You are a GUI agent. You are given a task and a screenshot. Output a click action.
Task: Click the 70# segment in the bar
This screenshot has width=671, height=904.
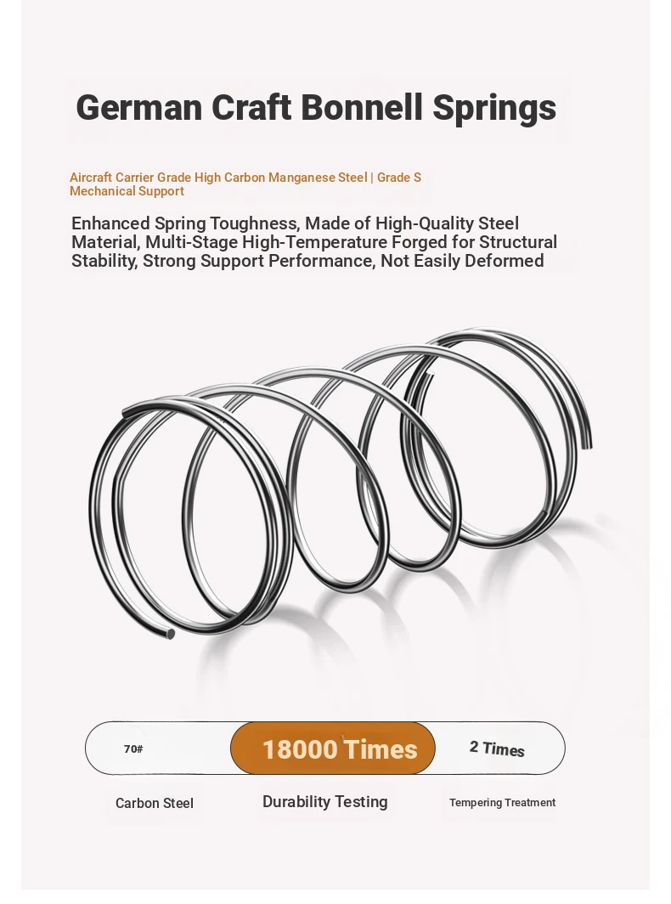[133, 749]
